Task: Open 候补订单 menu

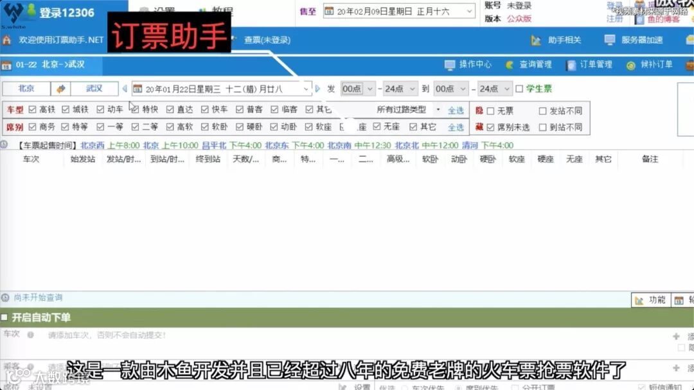Action: pyautogui.click(x=656, y=65)
